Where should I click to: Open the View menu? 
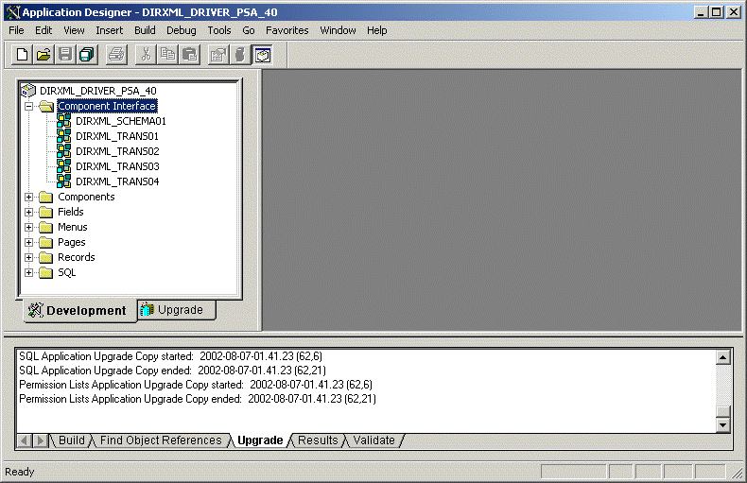(x=74, y=30)
